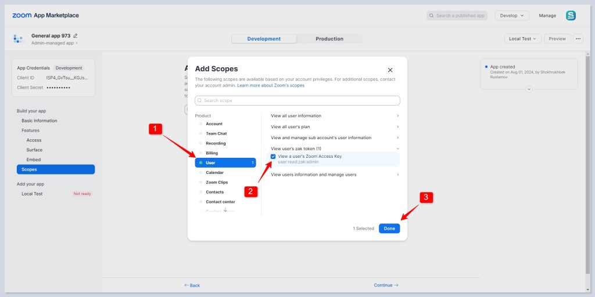
Task: Open the Develop dropdown menu
Action: [x=511, y=16]
